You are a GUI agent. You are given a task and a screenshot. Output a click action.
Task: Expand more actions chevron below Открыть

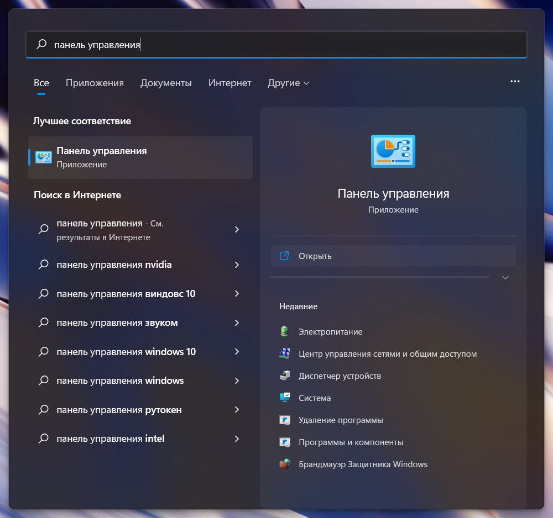click(505, 277)
